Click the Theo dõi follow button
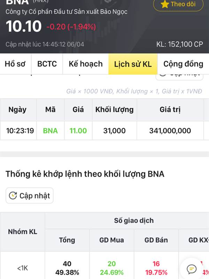 [x=178, y=5]
